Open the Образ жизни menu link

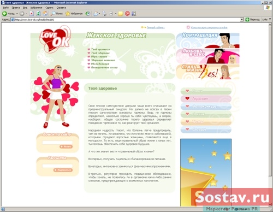click(x=99, y=57)
